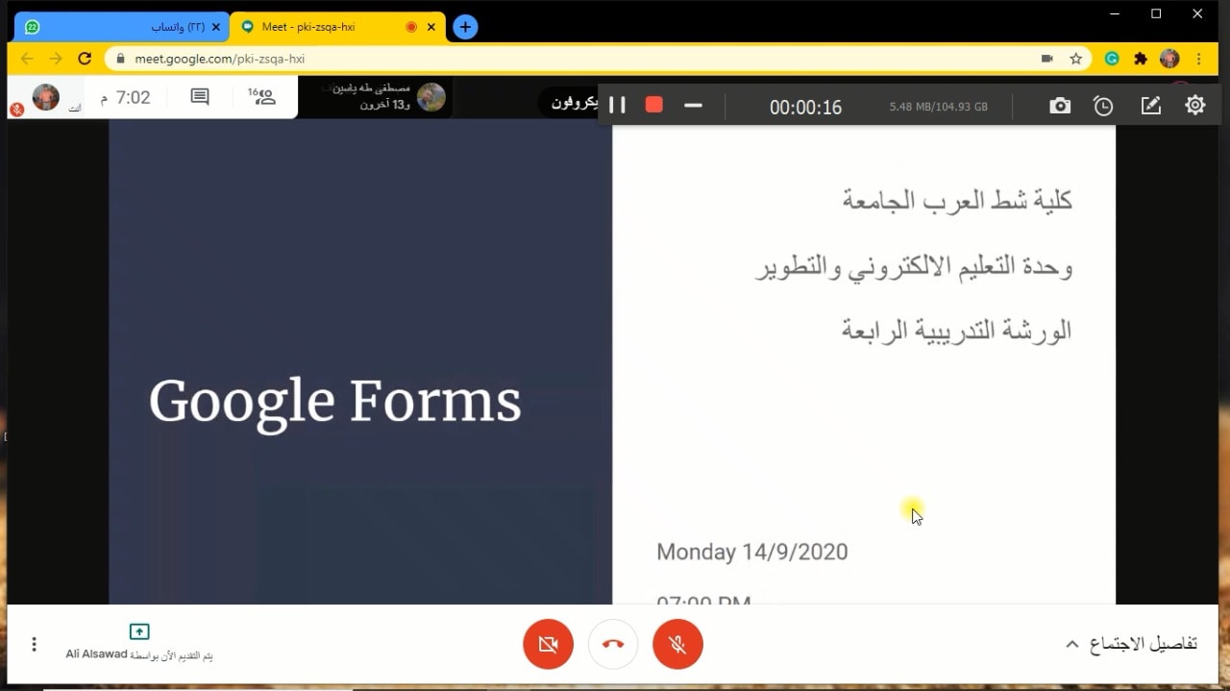This screenshot has width=1230, height=691.
Task: Open the recorder's scheduled timer clock icon
Action: click(1104, 106)
